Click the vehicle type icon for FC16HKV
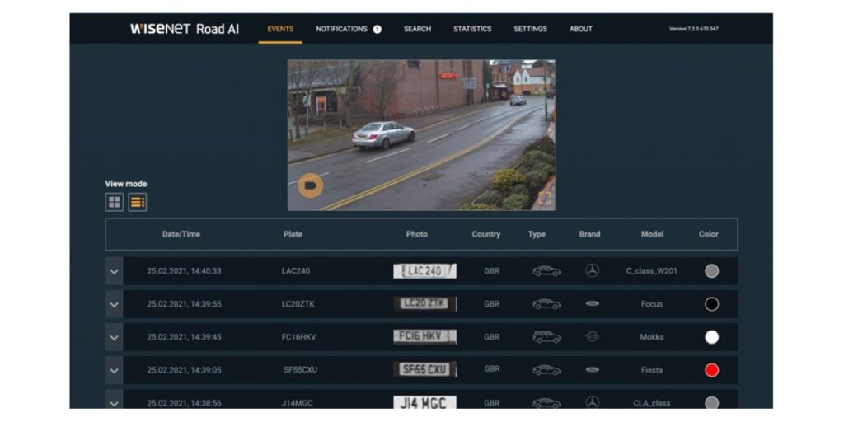The width and height of the screenshot is (844, 422). coord(546,337)
